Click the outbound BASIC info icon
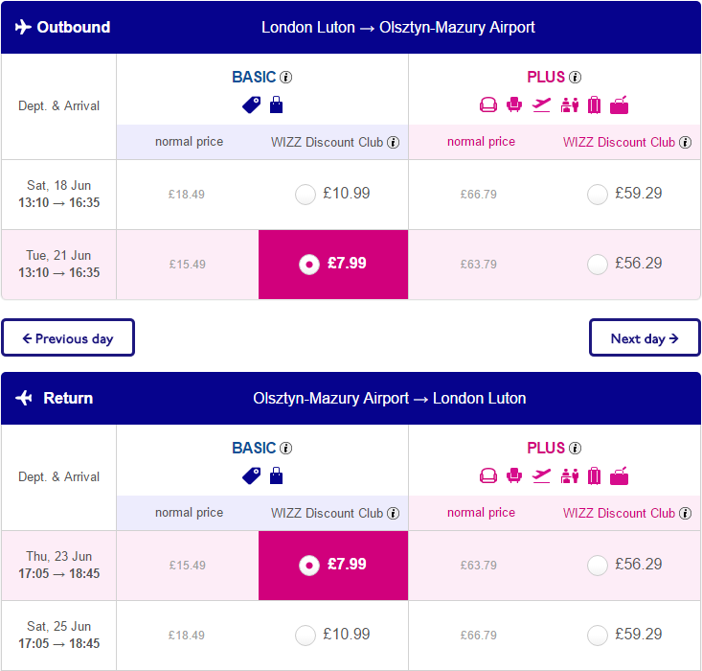The image size is (702, 671). (285, 77)
